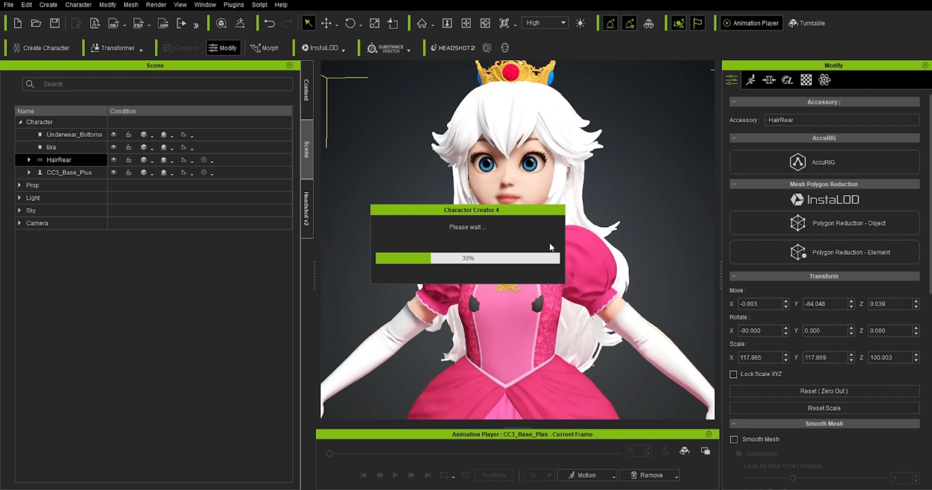Viewport: 932px width, 490px height.
Task: Open the InstaLOD dropdown
Action: [x=343, y=50]
